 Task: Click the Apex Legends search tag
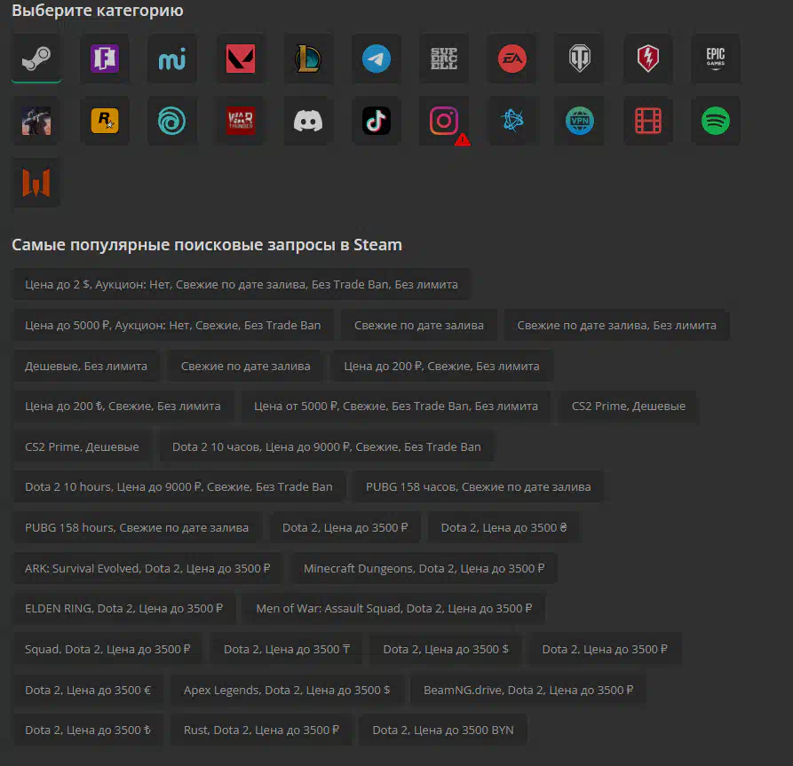point(287,691)
